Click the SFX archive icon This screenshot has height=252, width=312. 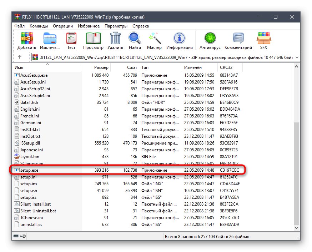tap(264, 38)
